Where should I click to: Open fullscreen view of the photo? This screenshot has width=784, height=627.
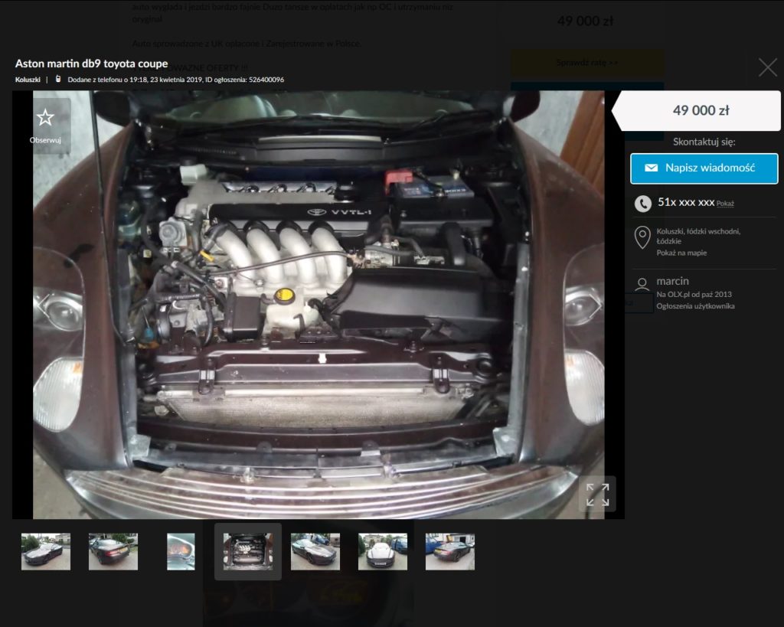point(597,495)
